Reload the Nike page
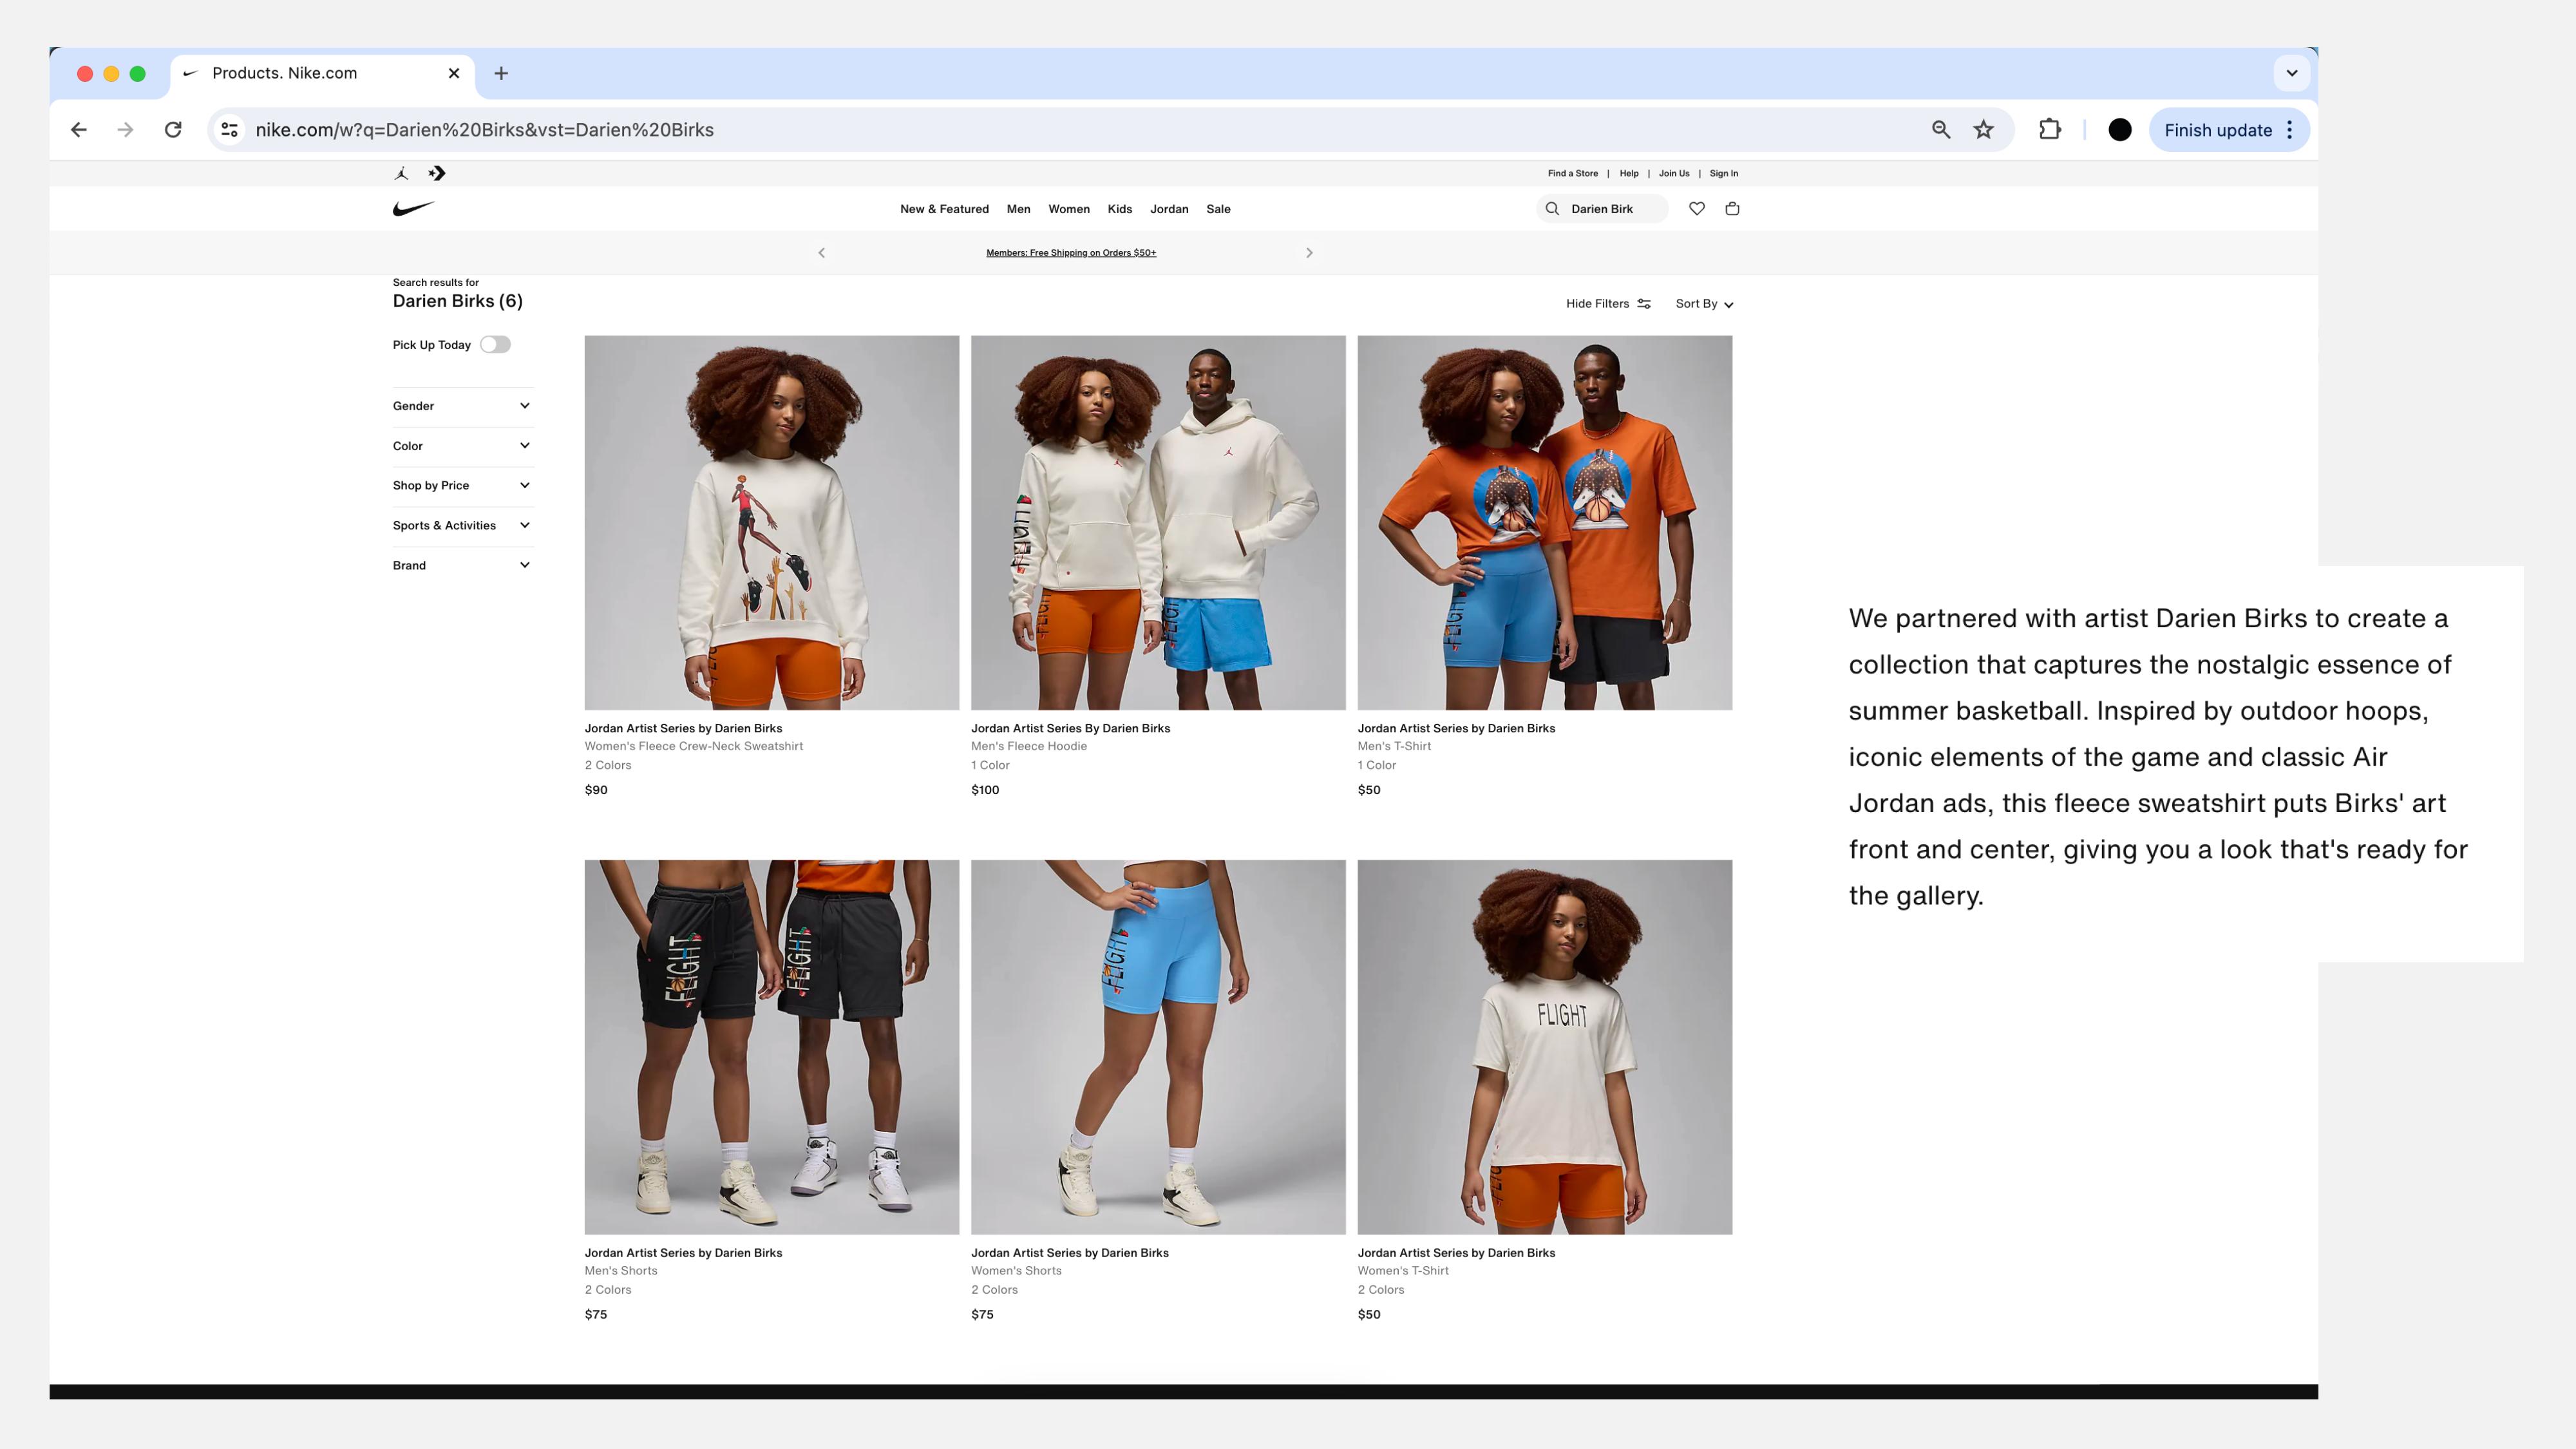The height and width of the screenshot is (1449, 2576). click(x=173, y=129)
